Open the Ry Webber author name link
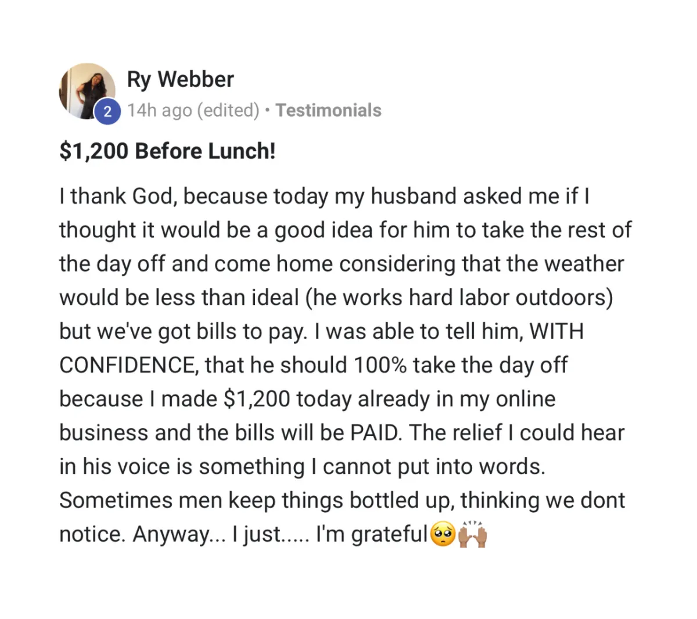Viewport: 697px width, 619px height. (180, 80)
